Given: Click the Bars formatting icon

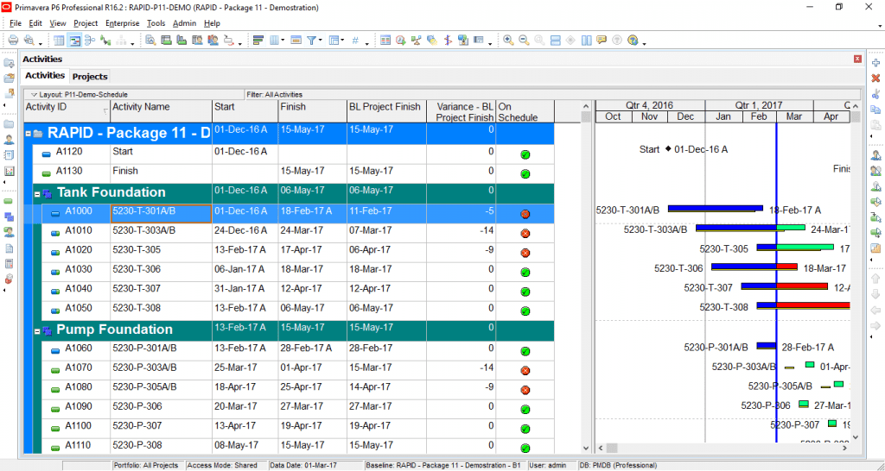Looking at the screenshot, I should 258,40.
